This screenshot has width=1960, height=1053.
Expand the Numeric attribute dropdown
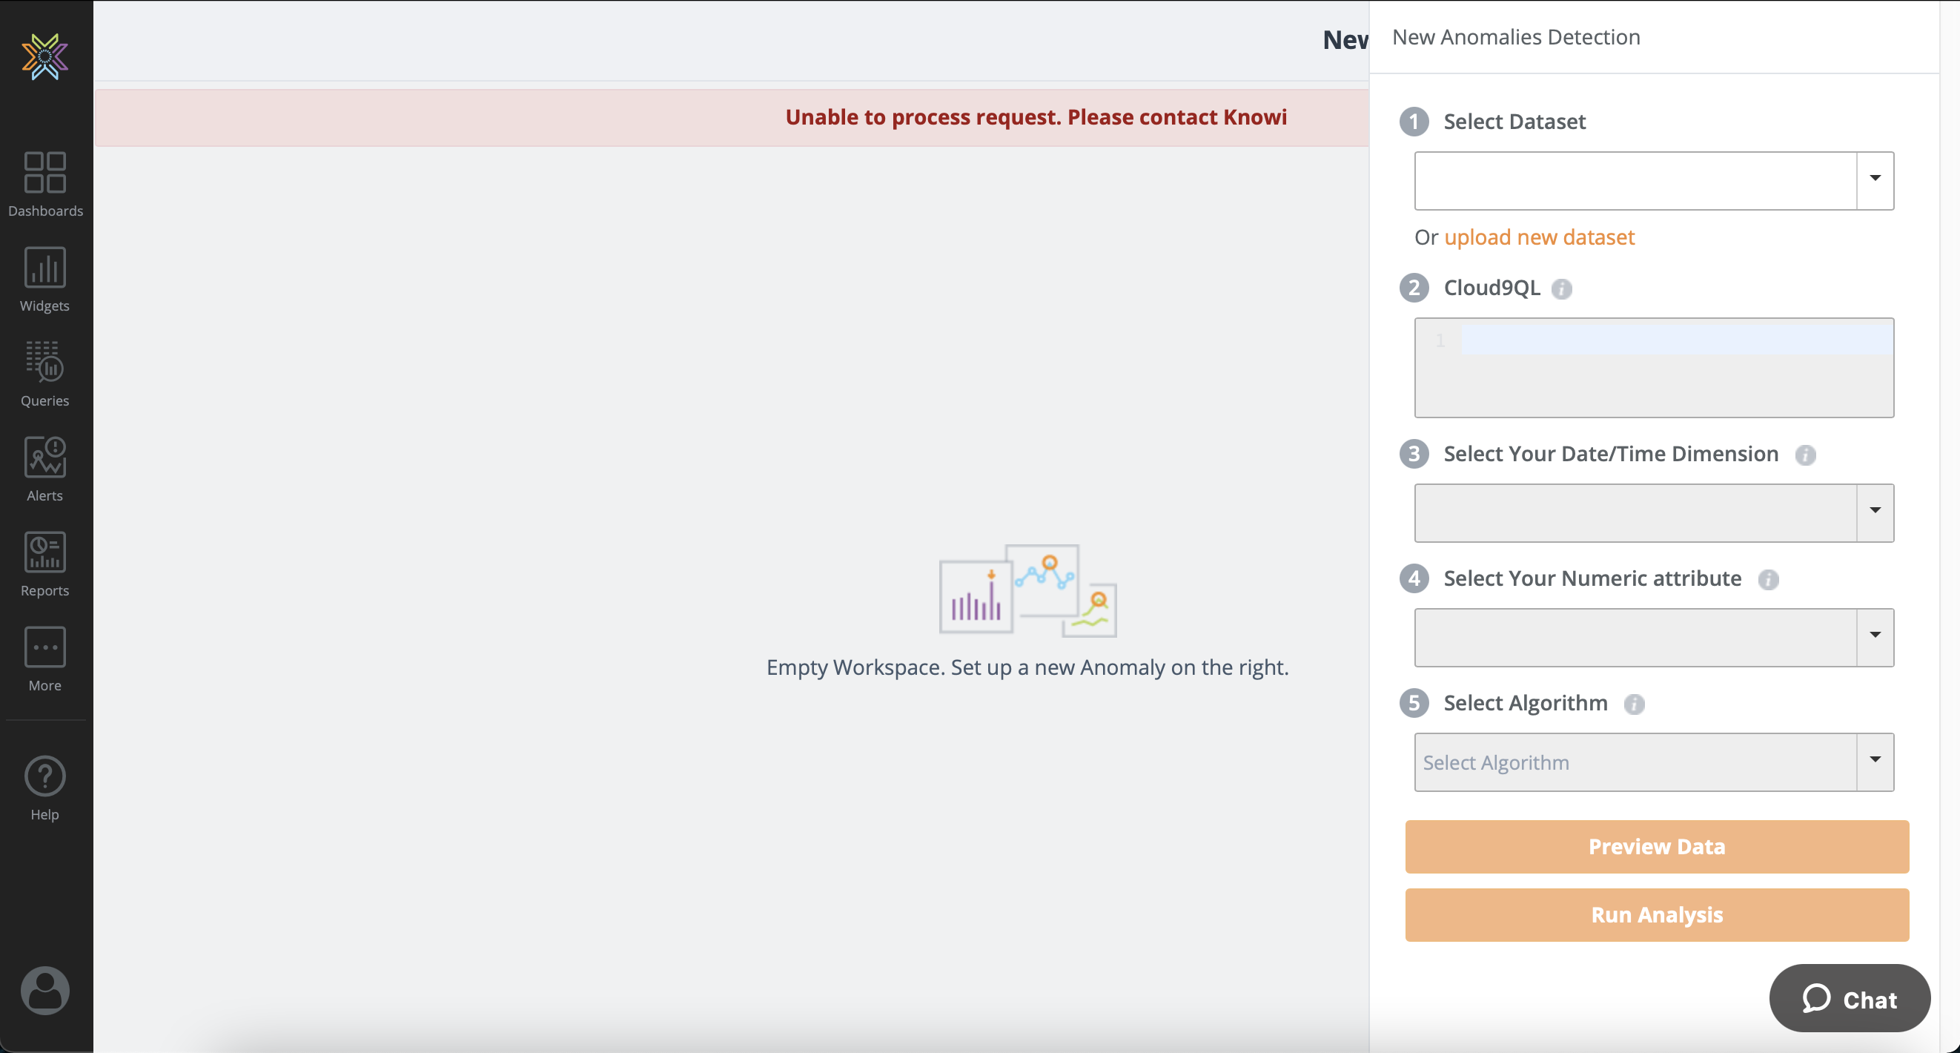click(x=1875, y=636)
